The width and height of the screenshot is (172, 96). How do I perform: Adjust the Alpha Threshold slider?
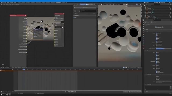tap(164, 49)
